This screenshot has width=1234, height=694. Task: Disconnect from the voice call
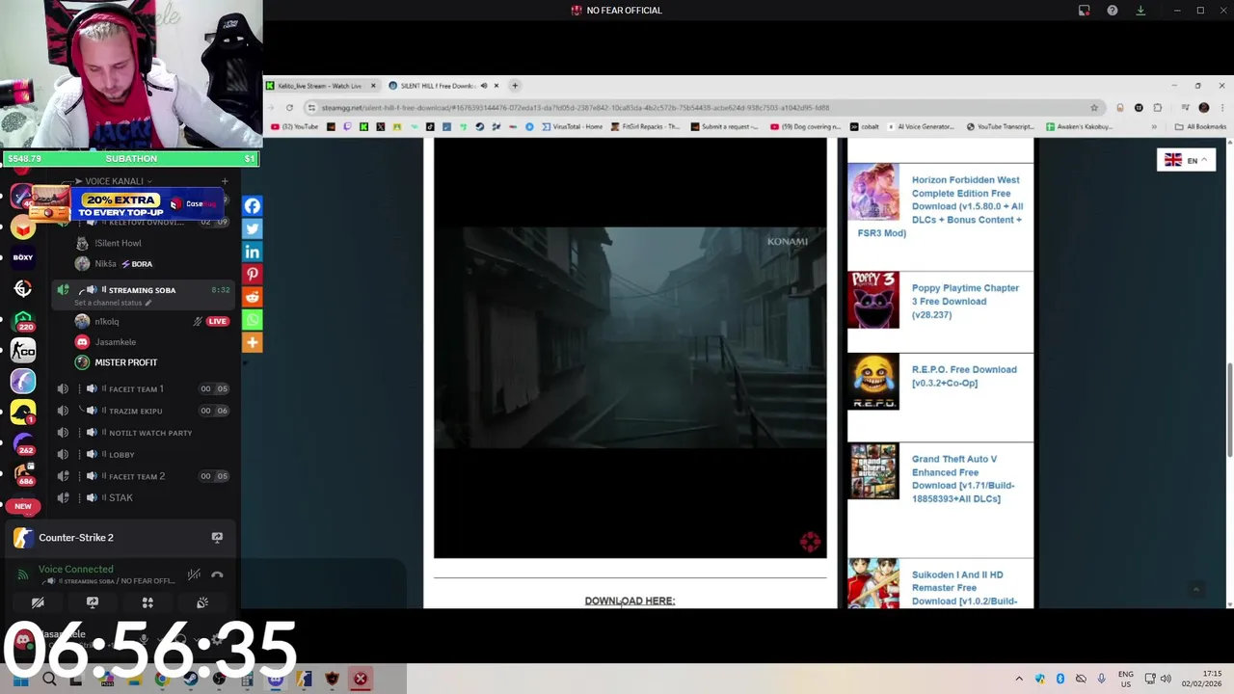point(217,574)
